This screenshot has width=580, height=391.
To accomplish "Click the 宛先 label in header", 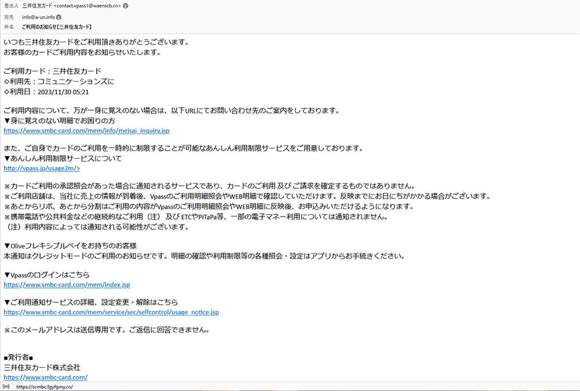I will (x=9, y=17).
